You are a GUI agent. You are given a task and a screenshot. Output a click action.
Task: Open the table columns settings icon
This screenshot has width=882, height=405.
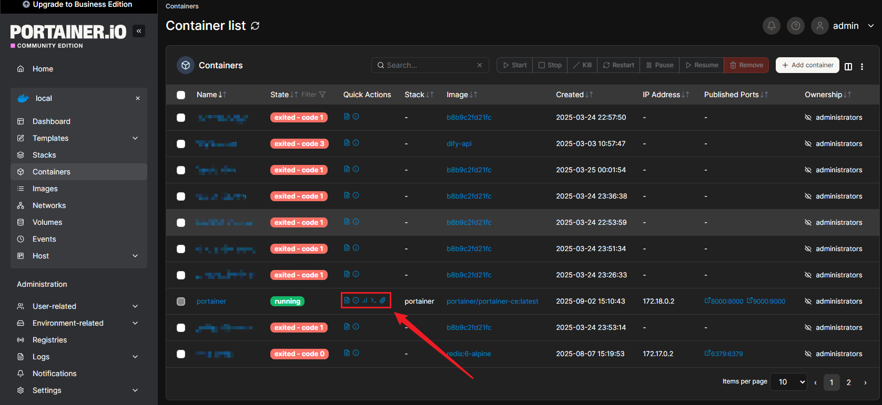(848, 66)
